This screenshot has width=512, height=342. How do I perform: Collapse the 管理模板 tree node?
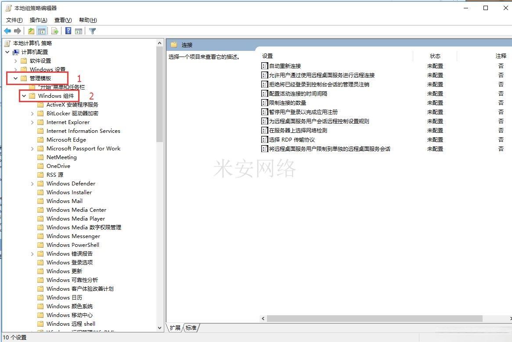[15, 78]
